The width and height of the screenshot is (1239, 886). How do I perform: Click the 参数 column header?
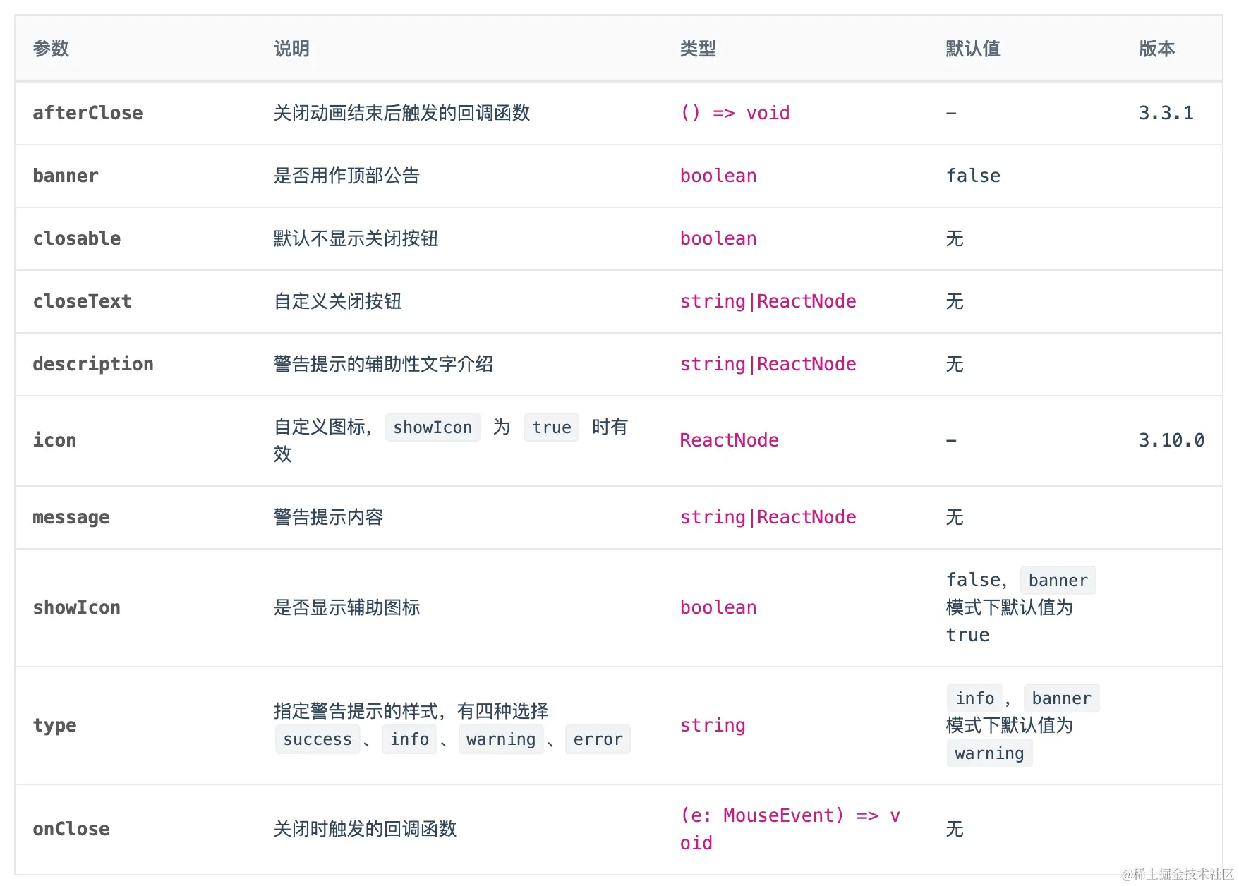(x=51, y=49)
